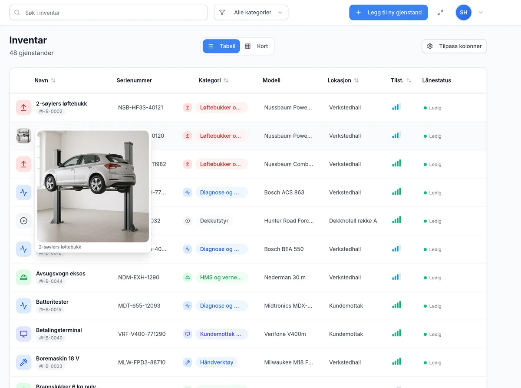Click item icon in the Bosch ACS 863 row
521x388 pixels.
pyautogui.click(x=23, y=192)
